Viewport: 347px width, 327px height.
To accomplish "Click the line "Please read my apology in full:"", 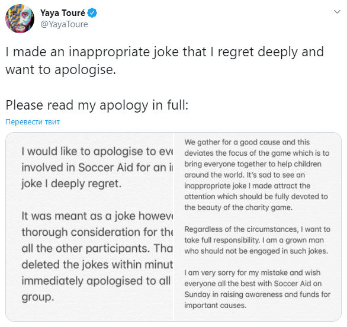I will point(97,105).
